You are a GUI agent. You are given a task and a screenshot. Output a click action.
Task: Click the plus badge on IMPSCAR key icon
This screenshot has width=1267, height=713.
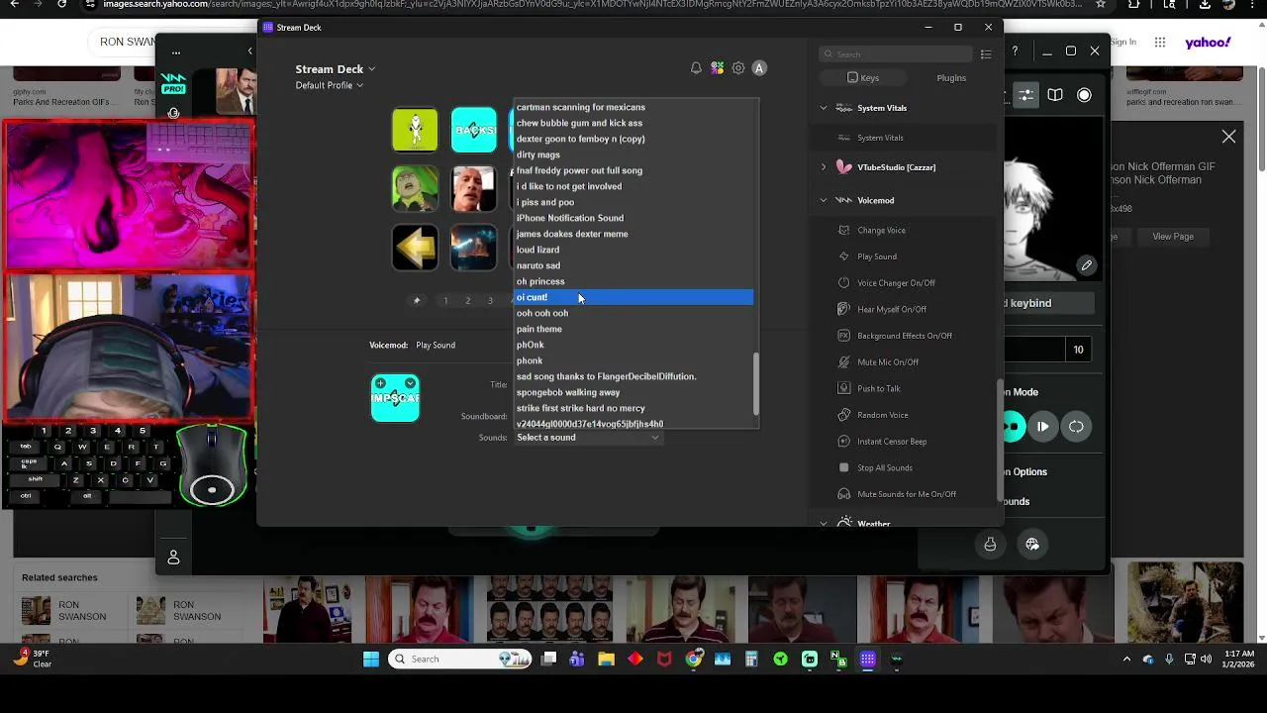[x=380, y=383]
